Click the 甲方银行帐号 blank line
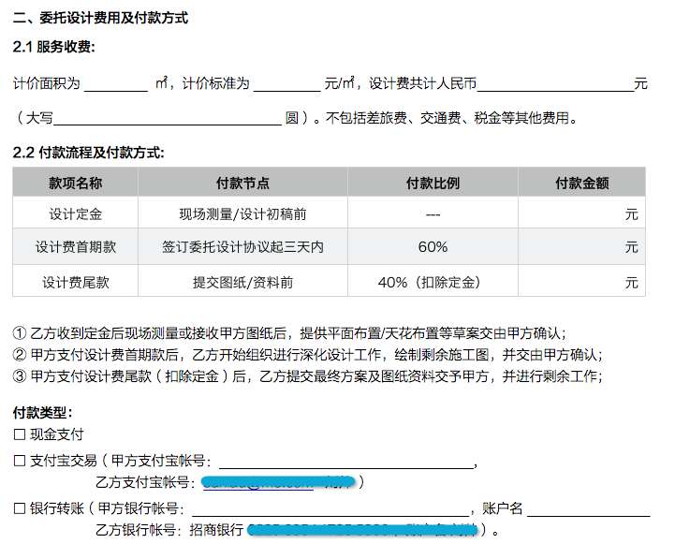 tap(330, 509)
